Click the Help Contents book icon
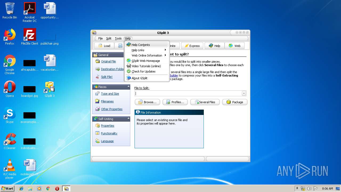The width and height of the screenshot is (341, 192). [129, 45]
